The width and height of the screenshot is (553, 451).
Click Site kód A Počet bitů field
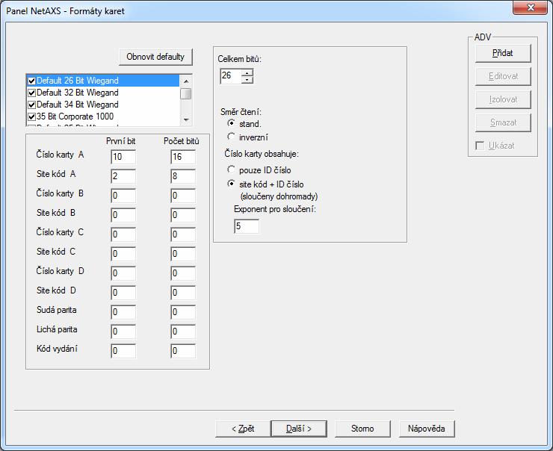coord(183,176)
